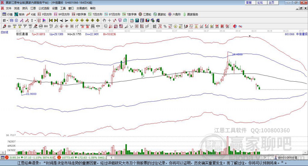
Task: Select the percent % retracement tool
Action: [x=165, y=26]
